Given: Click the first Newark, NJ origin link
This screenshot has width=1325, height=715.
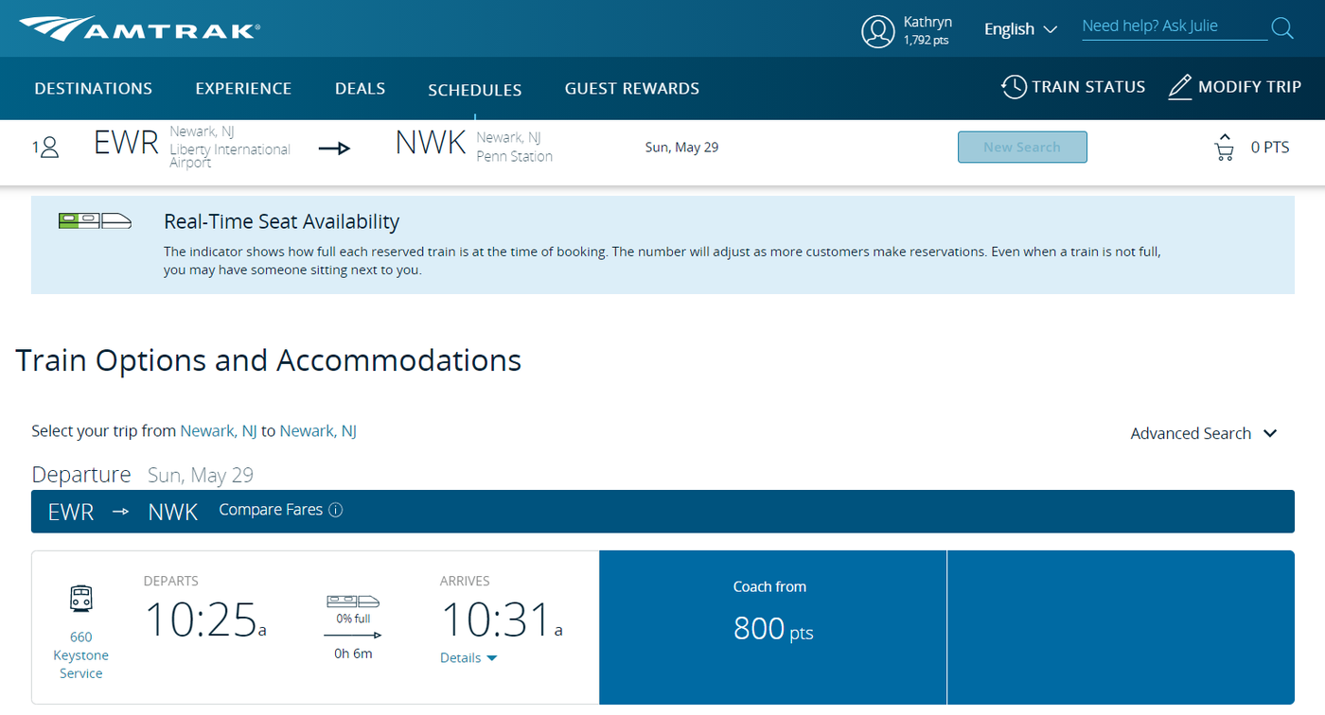Looking at the screenshot, I should point(219,430).
